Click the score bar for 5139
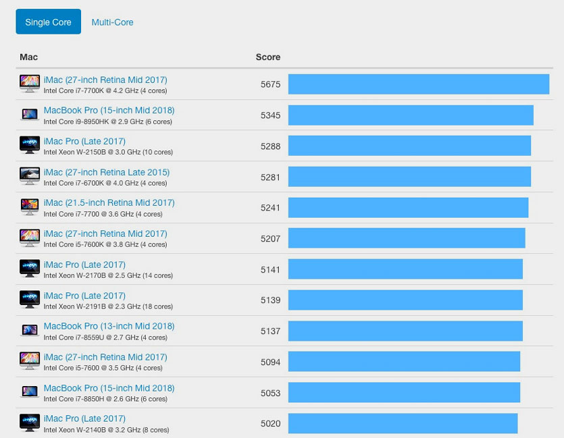 [405, 300]
